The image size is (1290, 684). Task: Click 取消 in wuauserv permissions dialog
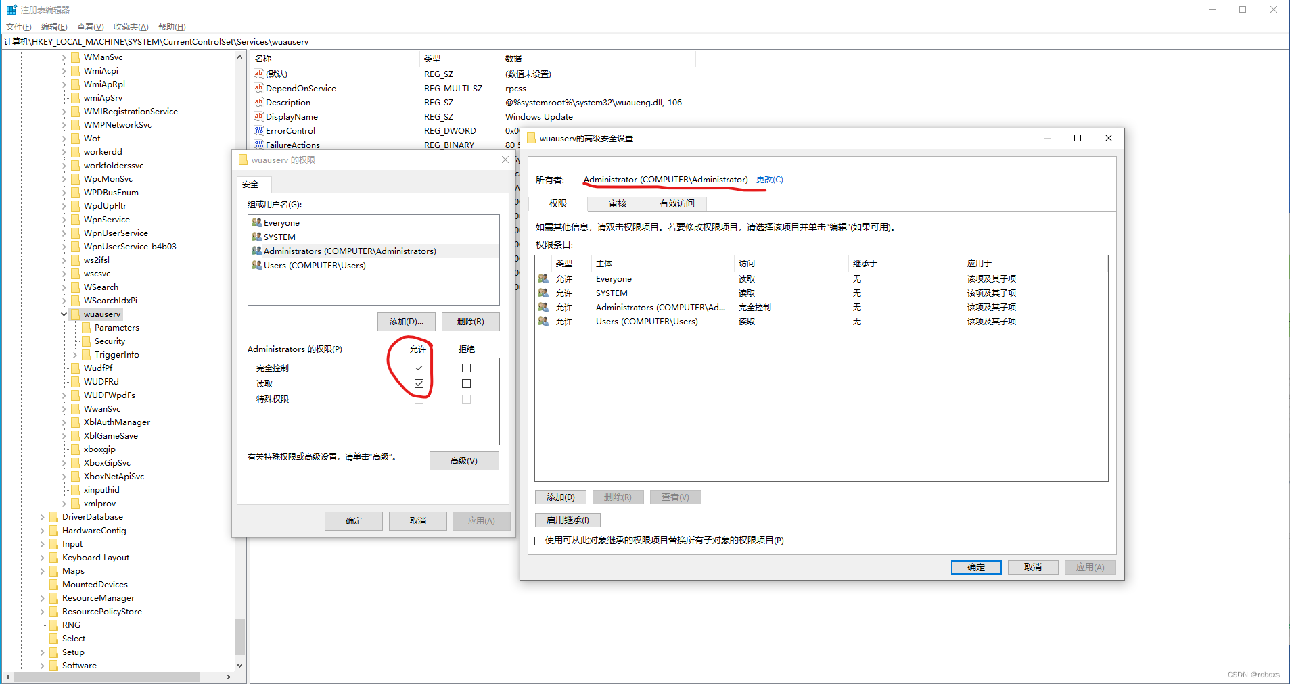(x=418, y=521)
